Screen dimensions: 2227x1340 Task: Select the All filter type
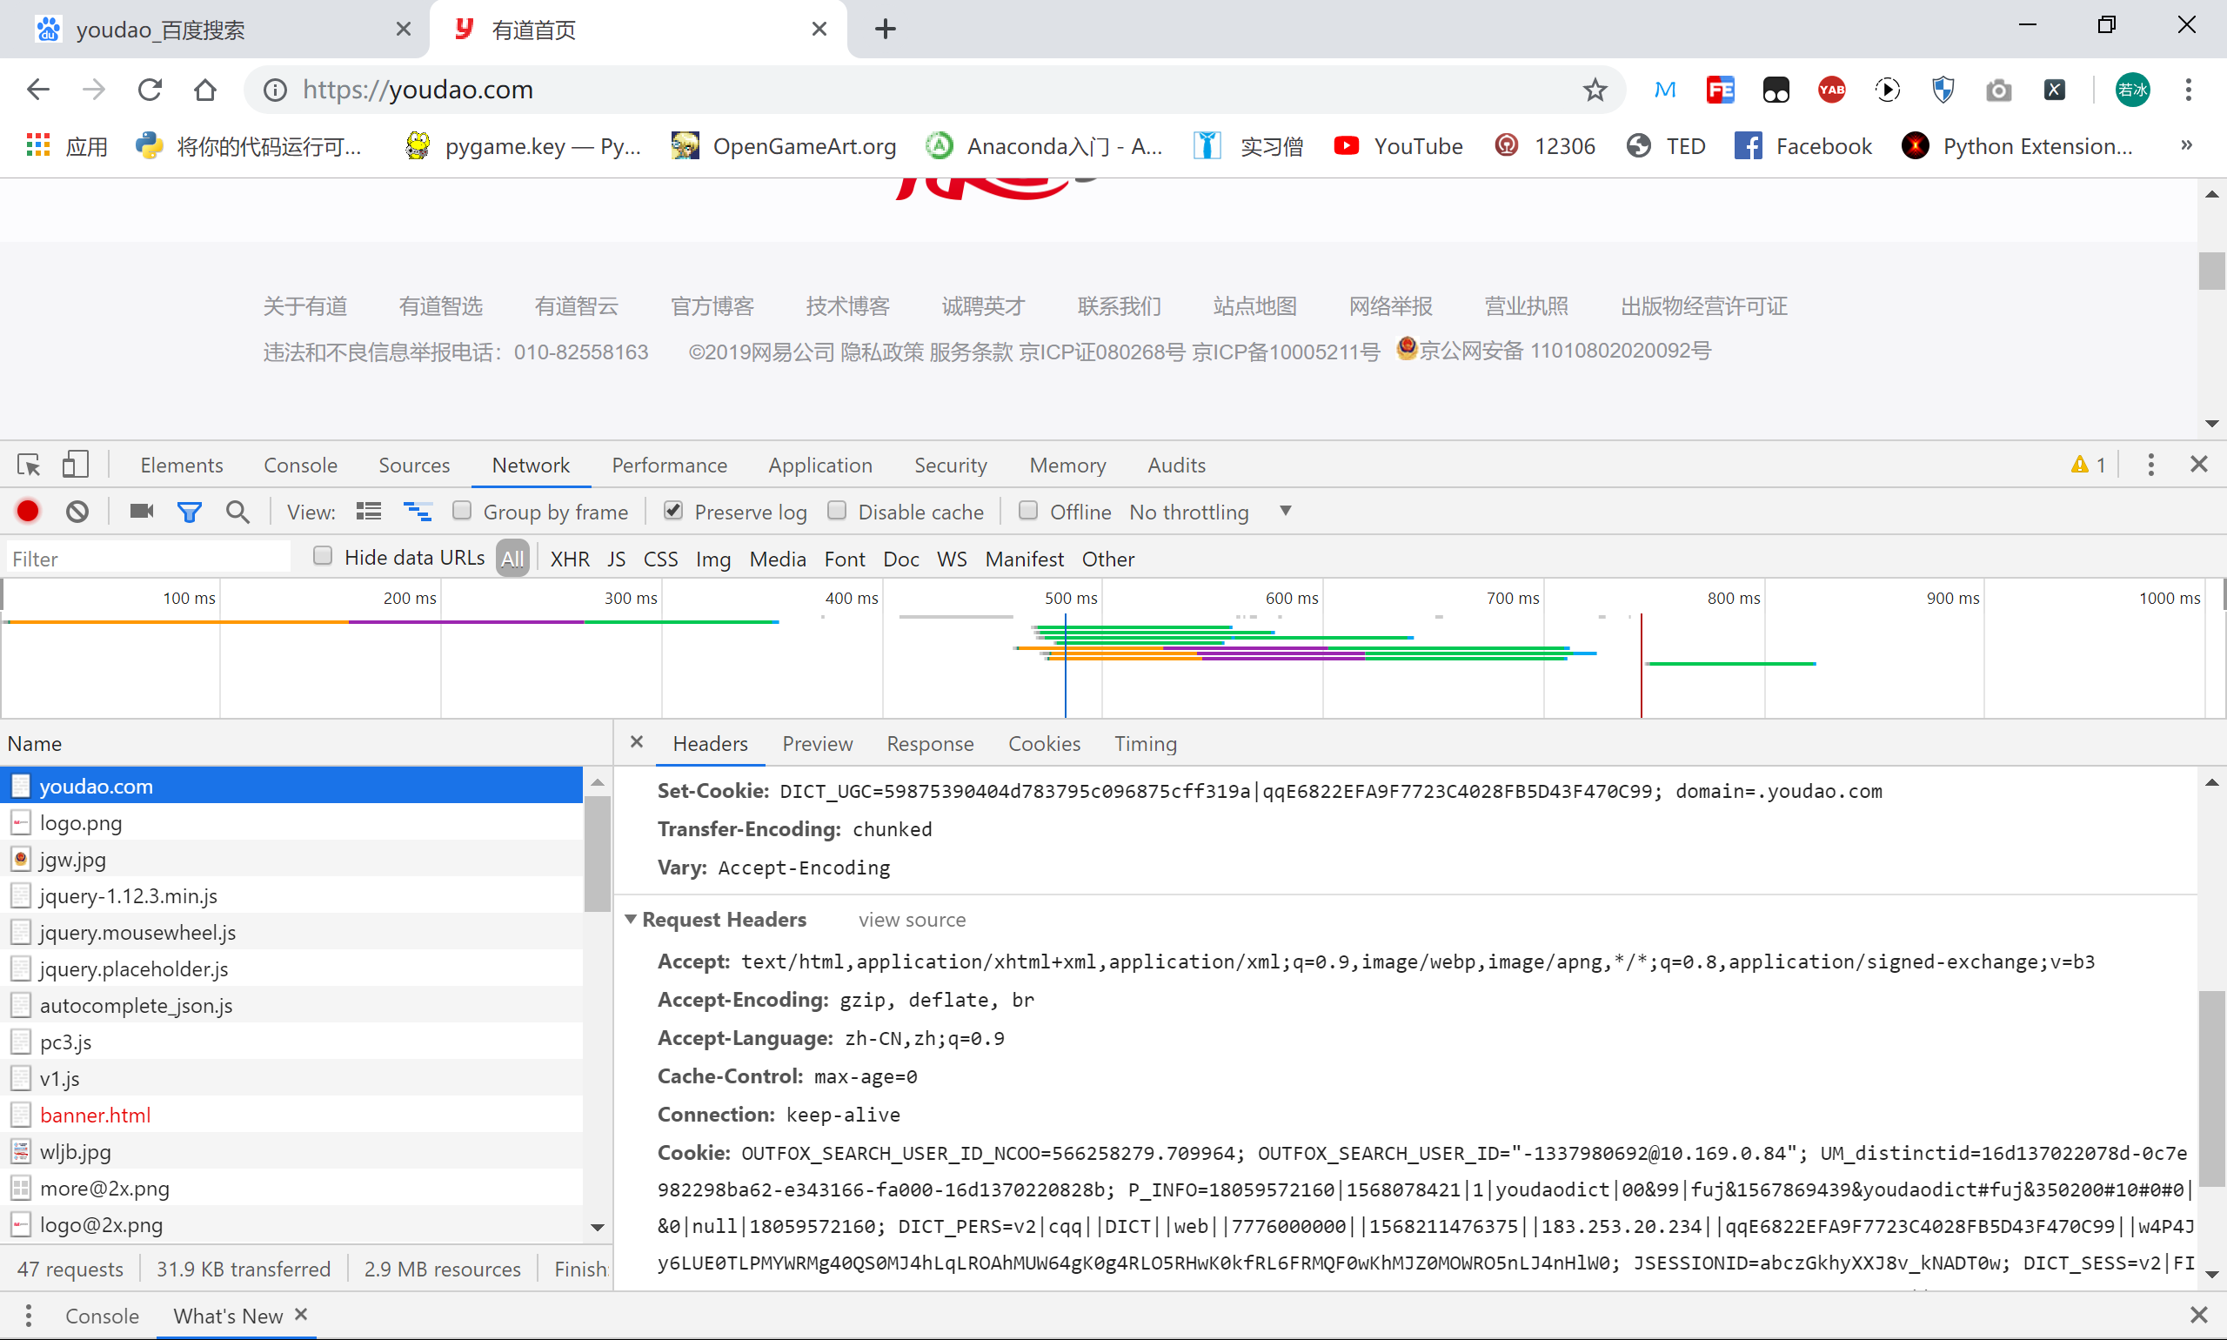click(x=512, y=558)
